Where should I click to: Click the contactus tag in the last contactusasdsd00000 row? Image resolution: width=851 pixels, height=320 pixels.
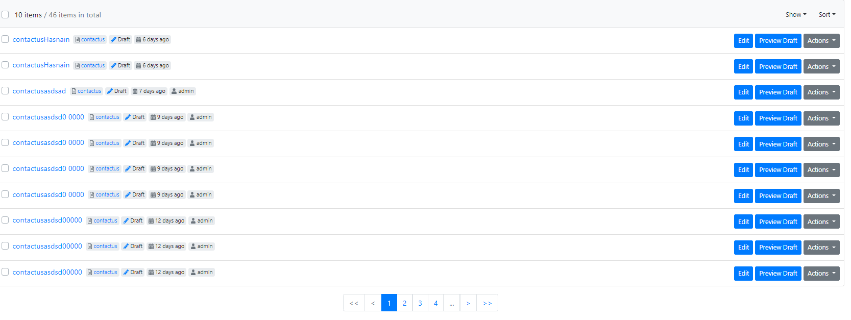tap(103, 273)
